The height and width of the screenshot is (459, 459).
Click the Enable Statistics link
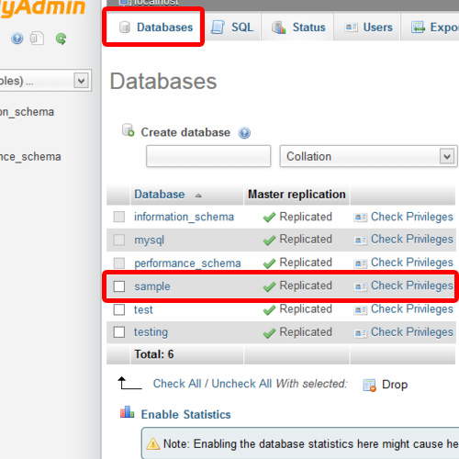(x=185, y=415)
